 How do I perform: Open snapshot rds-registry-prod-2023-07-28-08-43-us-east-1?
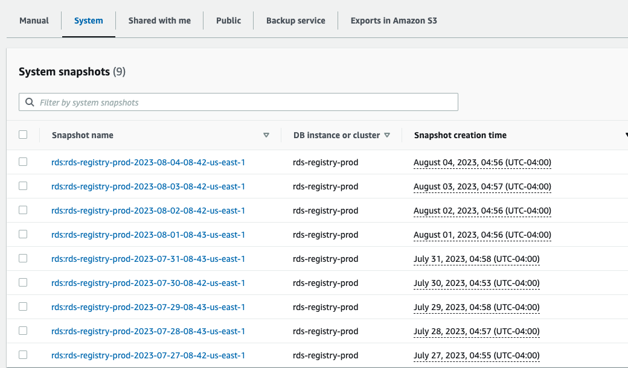point(148,331)
